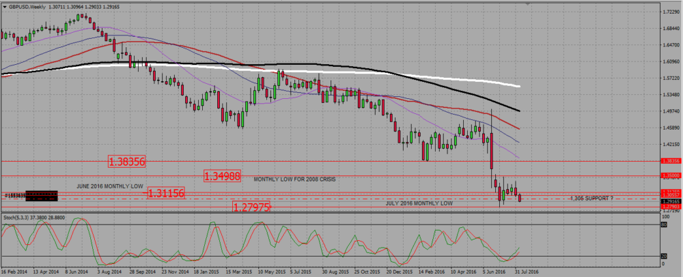The image size is (683, 277).
Task: Click the Stoch(5,3,3) indicator label
Action: [34, 216]
